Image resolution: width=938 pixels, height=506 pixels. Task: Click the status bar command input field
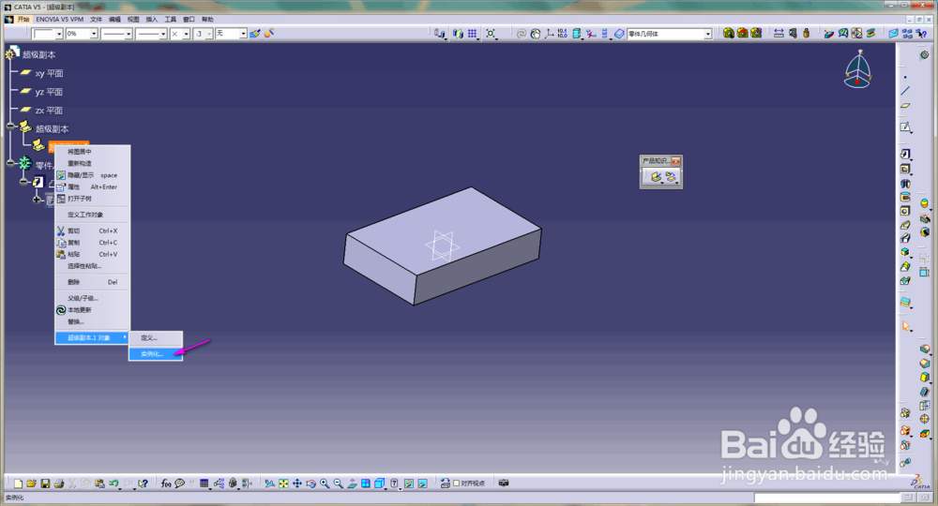pyautogui.click(x=826, y=498)
